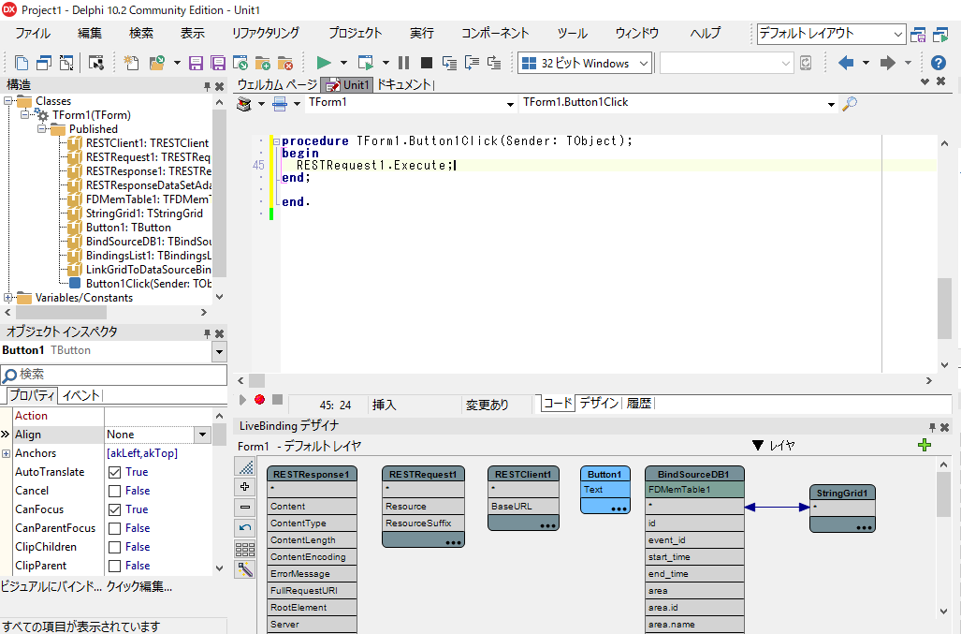Viewport: 961px width, 634px height.
Task: Switch to the デザイン tab
Action: [599, 404]
